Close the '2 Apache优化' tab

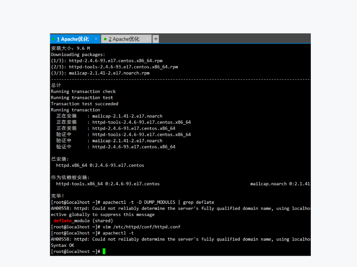point(148,39)
